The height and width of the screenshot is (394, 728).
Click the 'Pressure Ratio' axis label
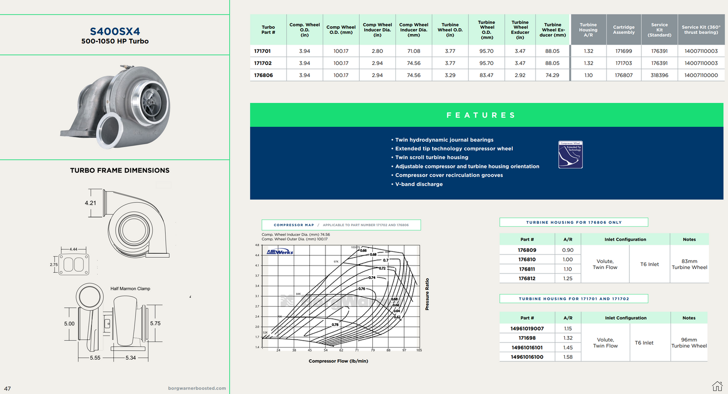427,294
